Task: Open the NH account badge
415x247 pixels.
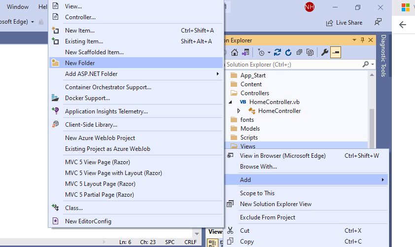Action: 310,7
